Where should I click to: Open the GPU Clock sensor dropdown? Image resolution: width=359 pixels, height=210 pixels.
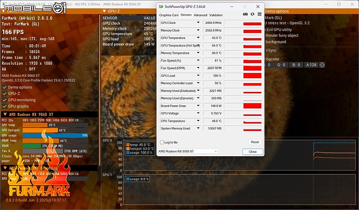(198, 23)
